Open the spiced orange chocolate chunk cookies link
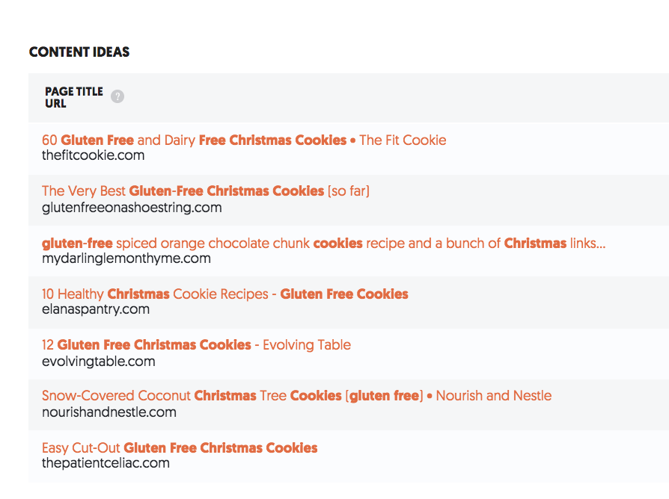 (x=323, y=244)
